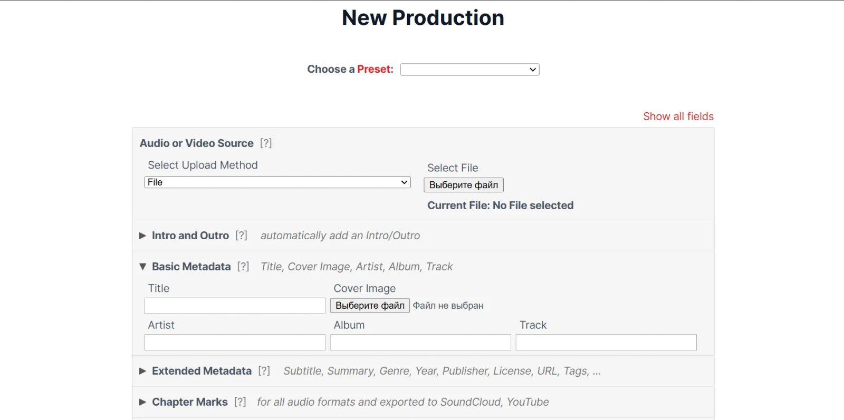Show help for Extended Metadata
Viewport: 844px width, 420px height.
pyautogui.click(x=264, y=371)
